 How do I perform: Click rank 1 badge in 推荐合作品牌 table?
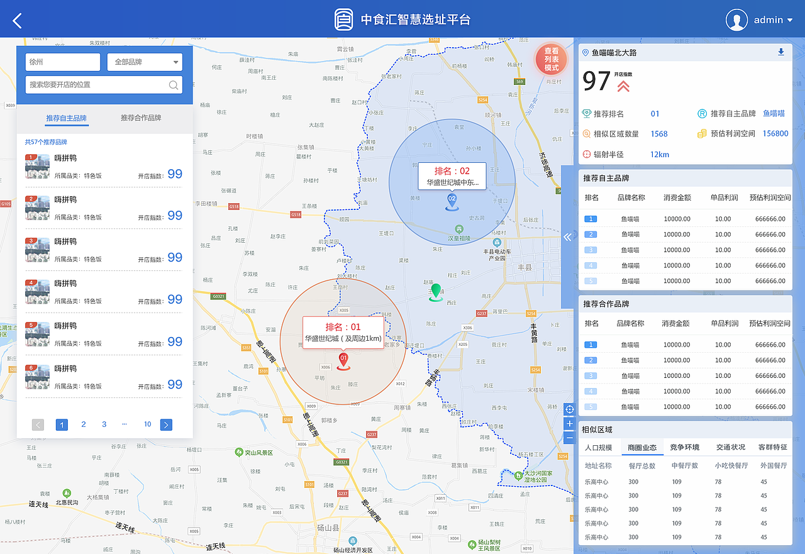pos(591,345)
